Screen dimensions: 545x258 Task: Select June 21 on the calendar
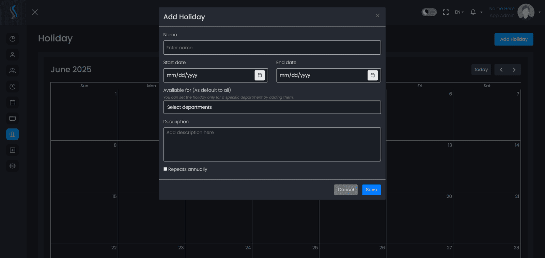(x=487, y=218)
